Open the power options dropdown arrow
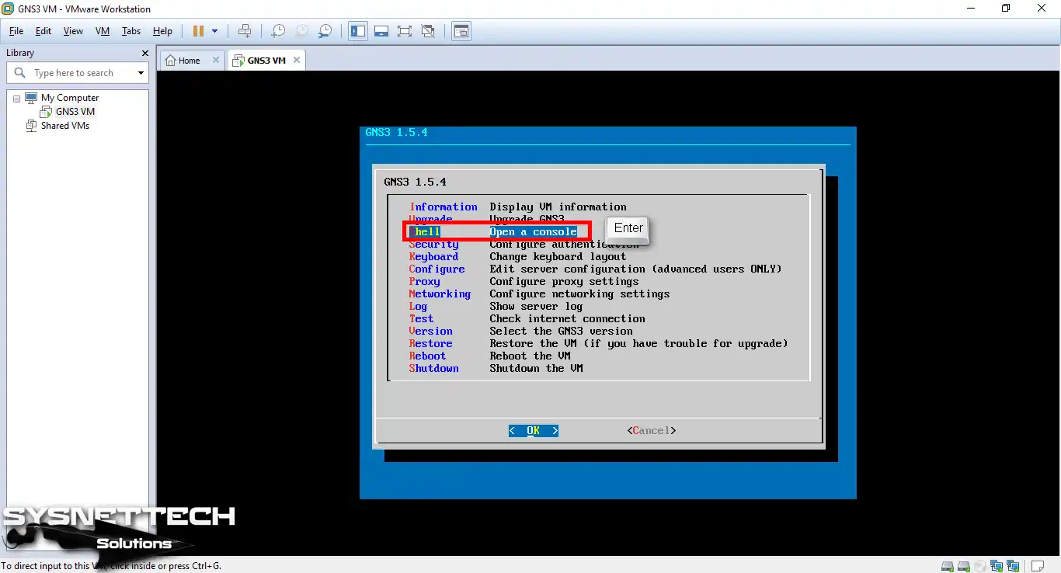Screen dimensions: 1061x573 click(215, 31)
